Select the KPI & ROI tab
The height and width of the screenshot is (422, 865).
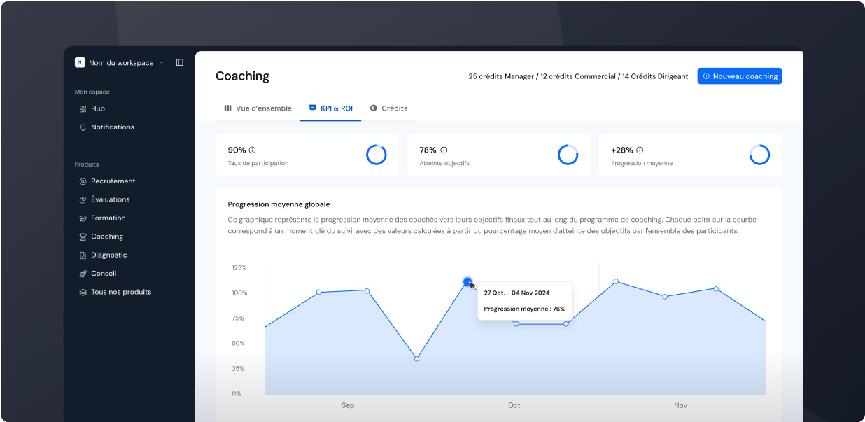(x=330, y=108)
